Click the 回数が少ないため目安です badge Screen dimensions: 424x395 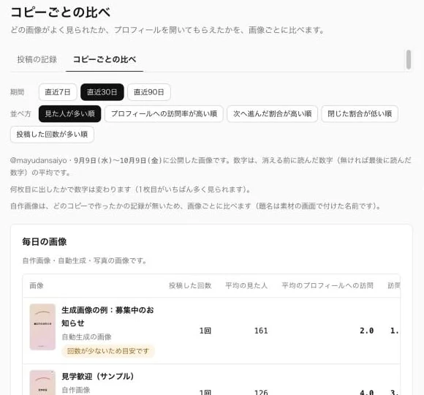(x=108, y=351)
